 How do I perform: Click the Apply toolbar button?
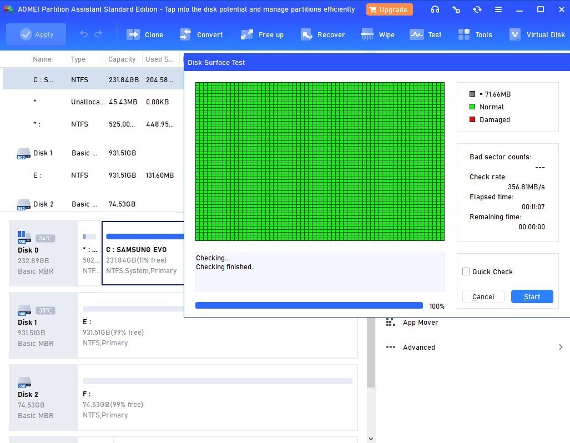(x=36, y=34)
